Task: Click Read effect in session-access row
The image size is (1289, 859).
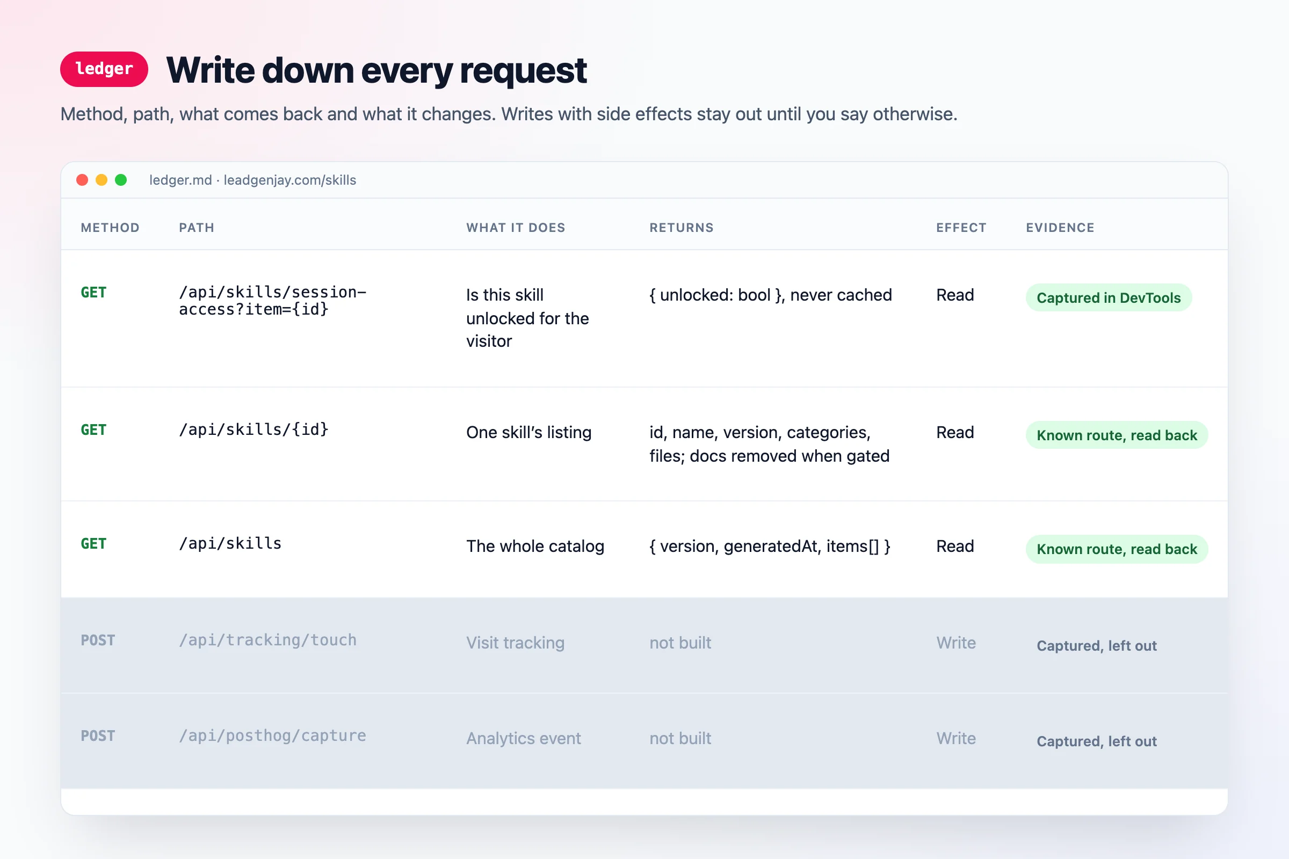Action: tap(955, 295)
